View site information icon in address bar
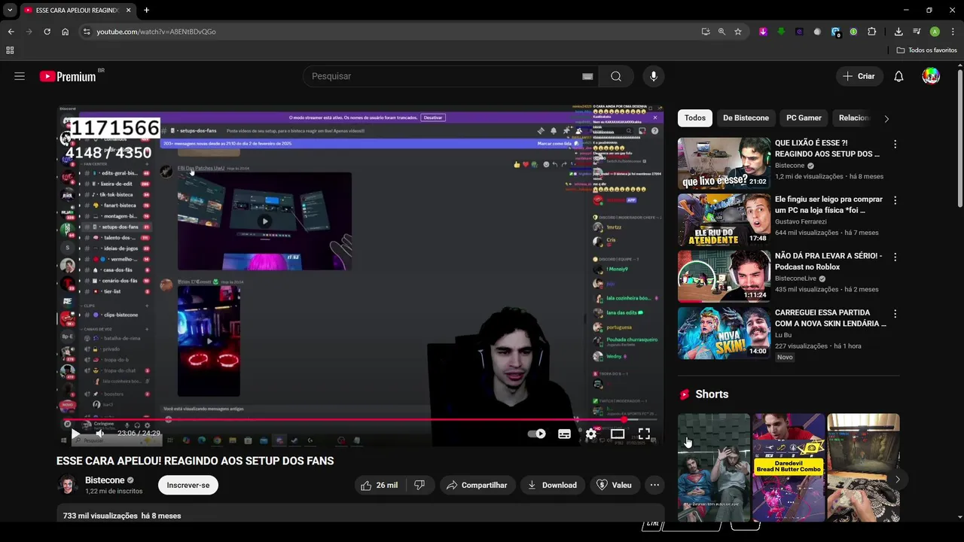Screen dimensions: 964x542 click(x=87, y=32)
